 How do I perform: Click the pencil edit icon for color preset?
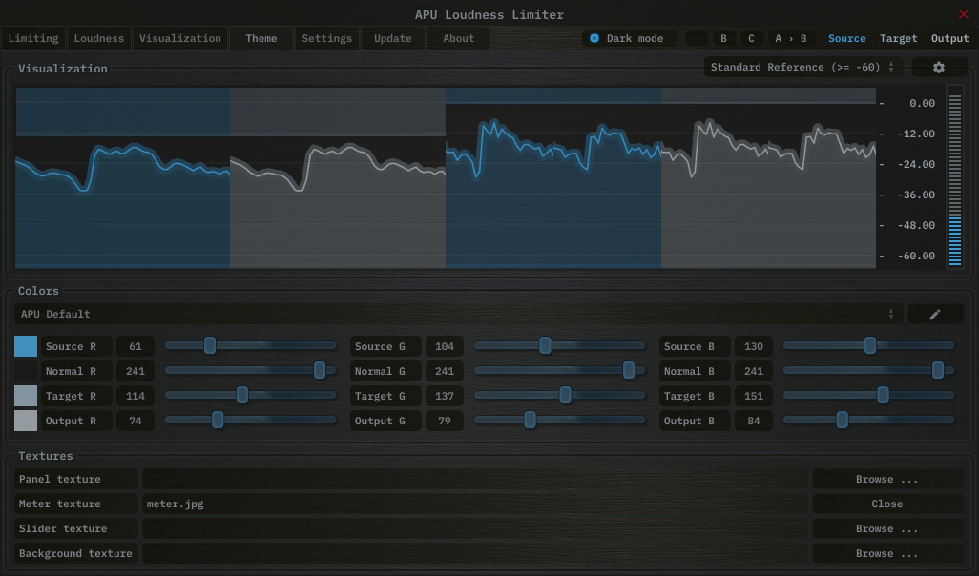coord(935,314)
